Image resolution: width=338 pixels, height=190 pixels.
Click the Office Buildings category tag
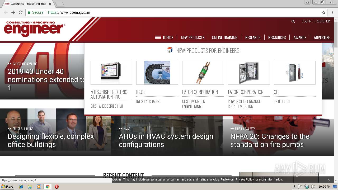click(23, 129)
